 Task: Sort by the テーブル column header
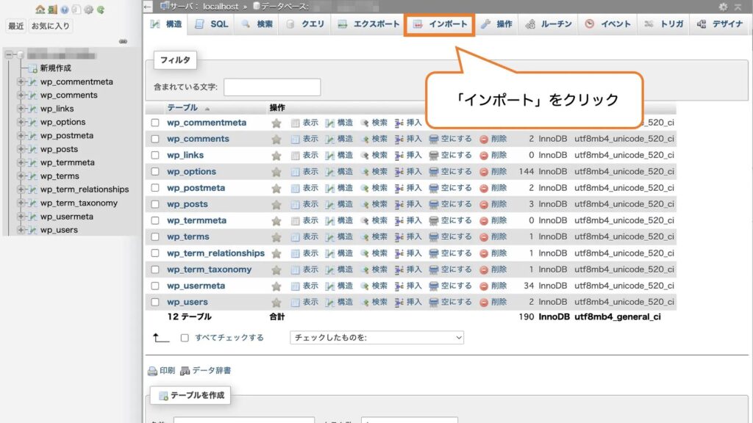point(182,108)
